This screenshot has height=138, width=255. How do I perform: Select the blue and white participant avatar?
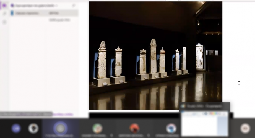click(x=171, y=128)
